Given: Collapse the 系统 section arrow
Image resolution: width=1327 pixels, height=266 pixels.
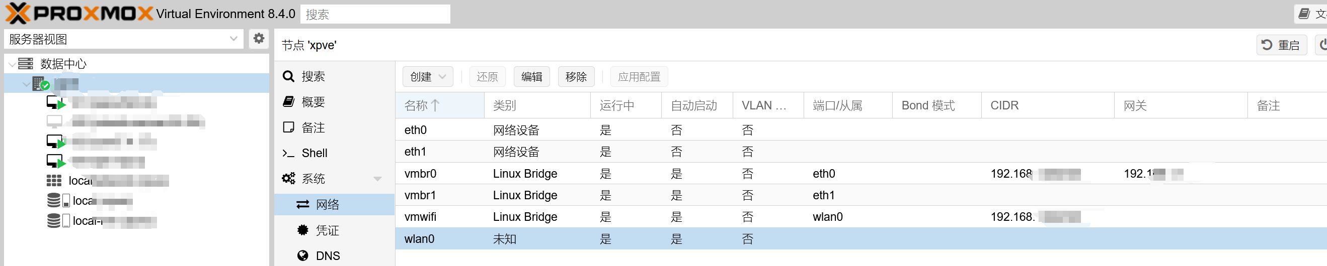Looking at the screenshot, I should (x=377, y=179).
